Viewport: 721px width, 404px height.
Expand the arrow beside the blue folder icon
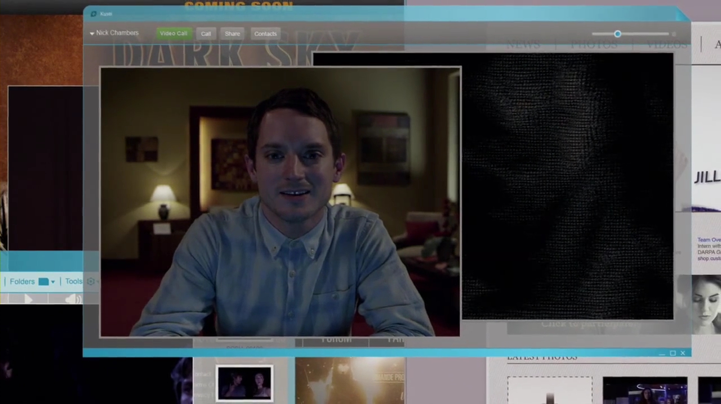tap(53, 282)
